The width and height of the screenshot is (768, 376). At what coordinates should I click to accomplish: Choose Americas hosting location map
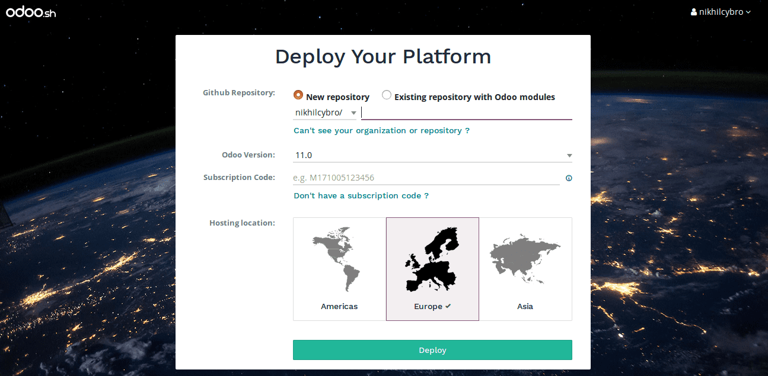pyautogui.click(x=339, y=269)
